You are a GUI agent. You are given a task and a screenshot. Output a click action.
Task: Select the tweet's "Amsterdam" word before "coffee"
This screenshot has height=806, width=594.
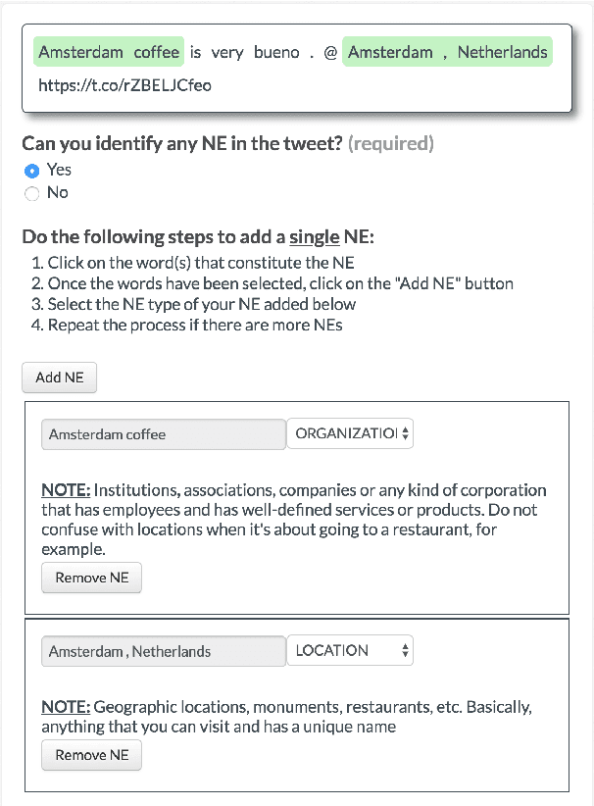click(80, 52)
